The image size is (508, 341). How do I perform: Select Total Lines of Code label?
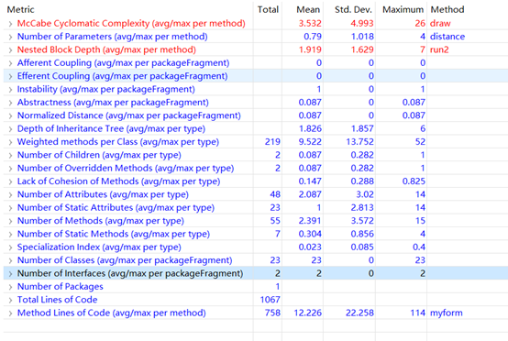58,300
